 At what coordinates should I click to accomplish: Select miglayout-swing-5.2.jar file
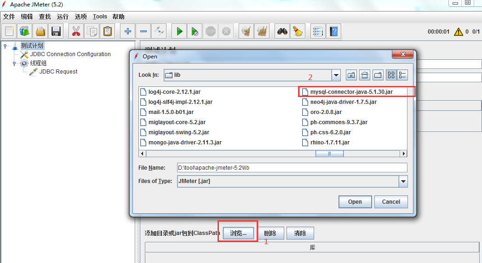[175, 132]
